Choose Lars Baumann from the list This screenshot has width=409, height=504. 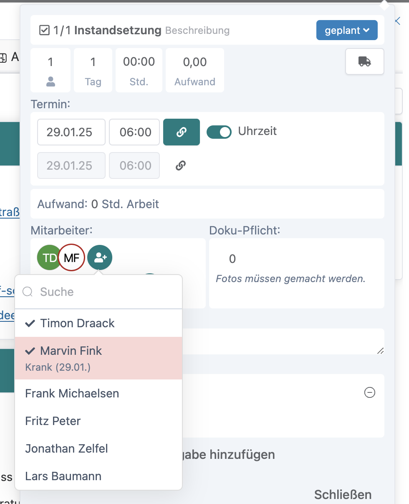tap(63, 476)
